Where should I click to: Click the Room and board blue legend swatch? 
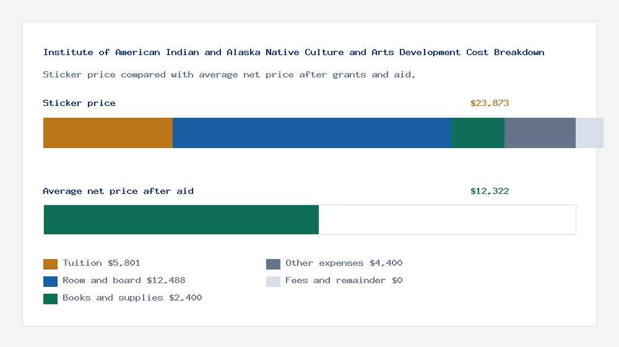[x=51, y=281]
